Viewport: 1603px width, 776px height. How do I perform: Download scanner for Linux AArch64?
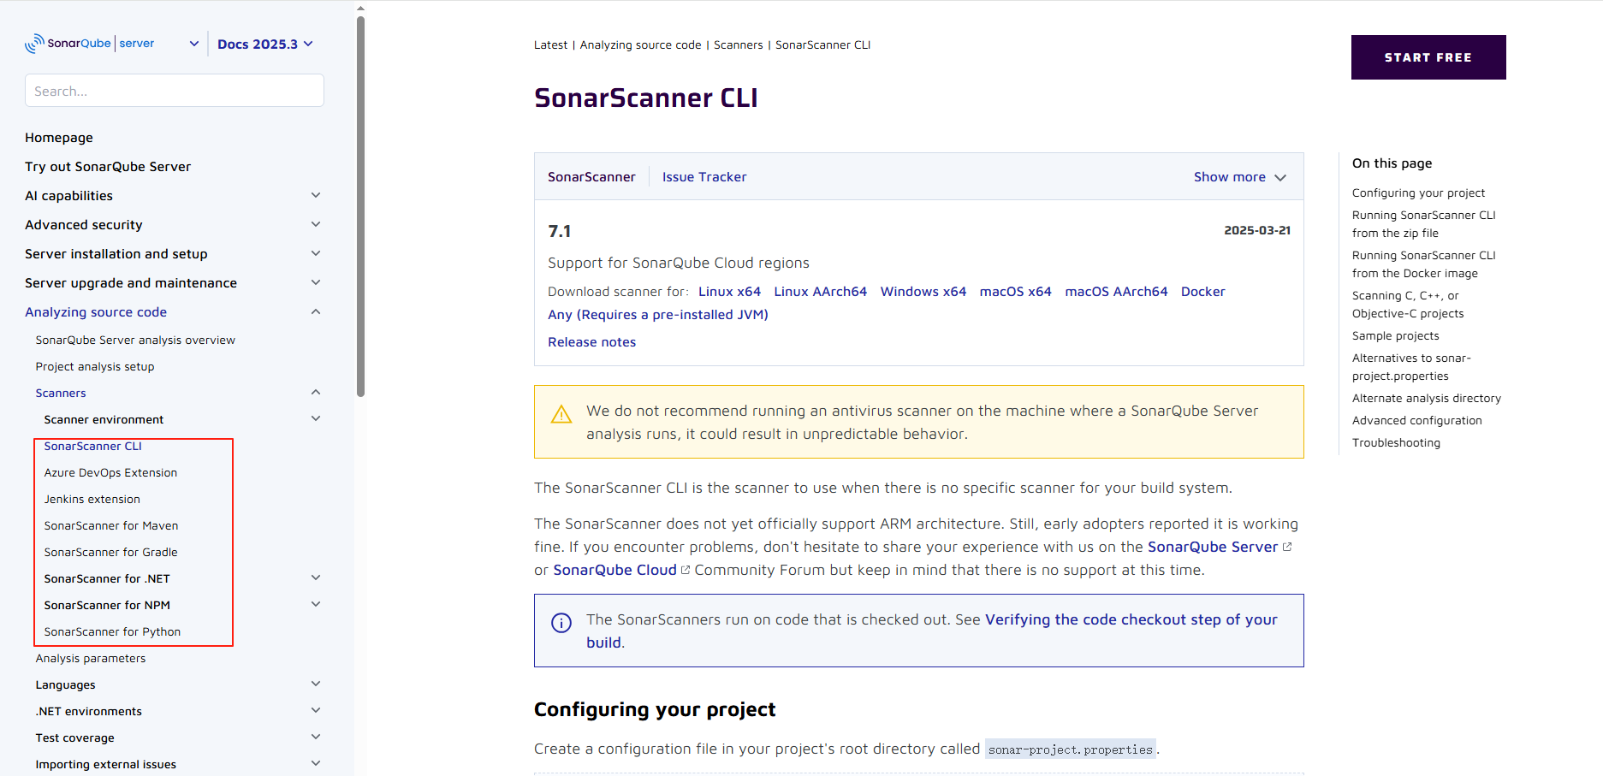[821, 292]
